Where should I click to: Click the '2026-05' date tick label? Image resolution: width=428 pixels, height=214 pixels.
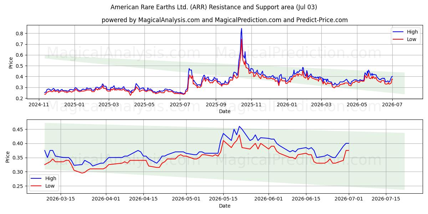(x=357, y=105)
